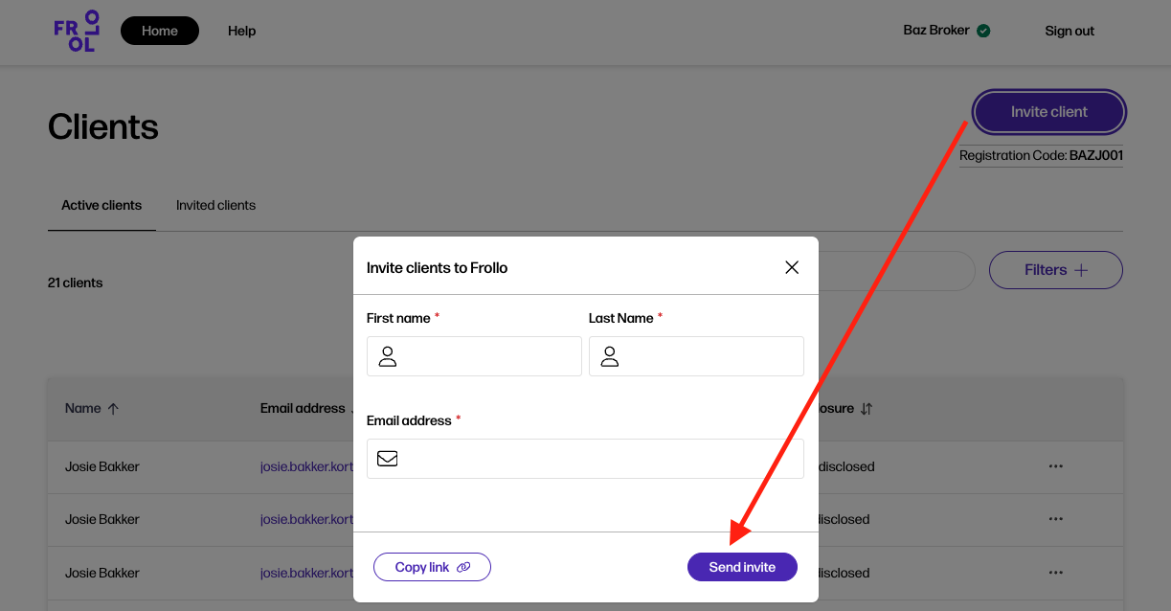
Task: Click the verified badge next to Baz Broker
Action: 983,31
